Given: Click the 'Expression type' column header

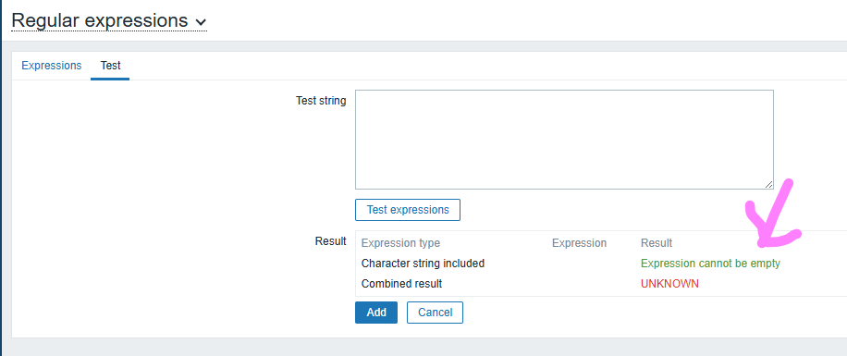Looking at the screenshot, I should pos(400,243).
